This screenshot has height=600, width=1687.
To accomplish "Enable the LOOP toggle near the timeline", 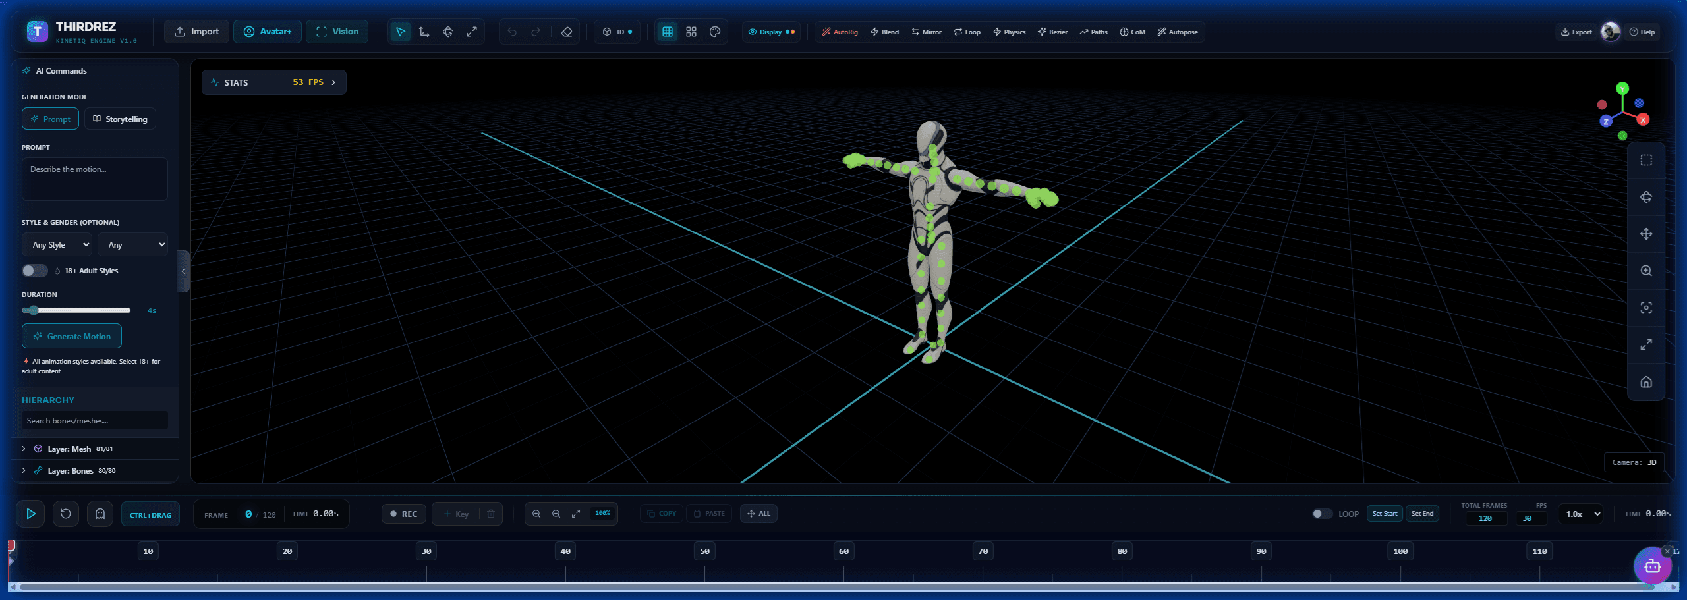I will coord(1321,513).
